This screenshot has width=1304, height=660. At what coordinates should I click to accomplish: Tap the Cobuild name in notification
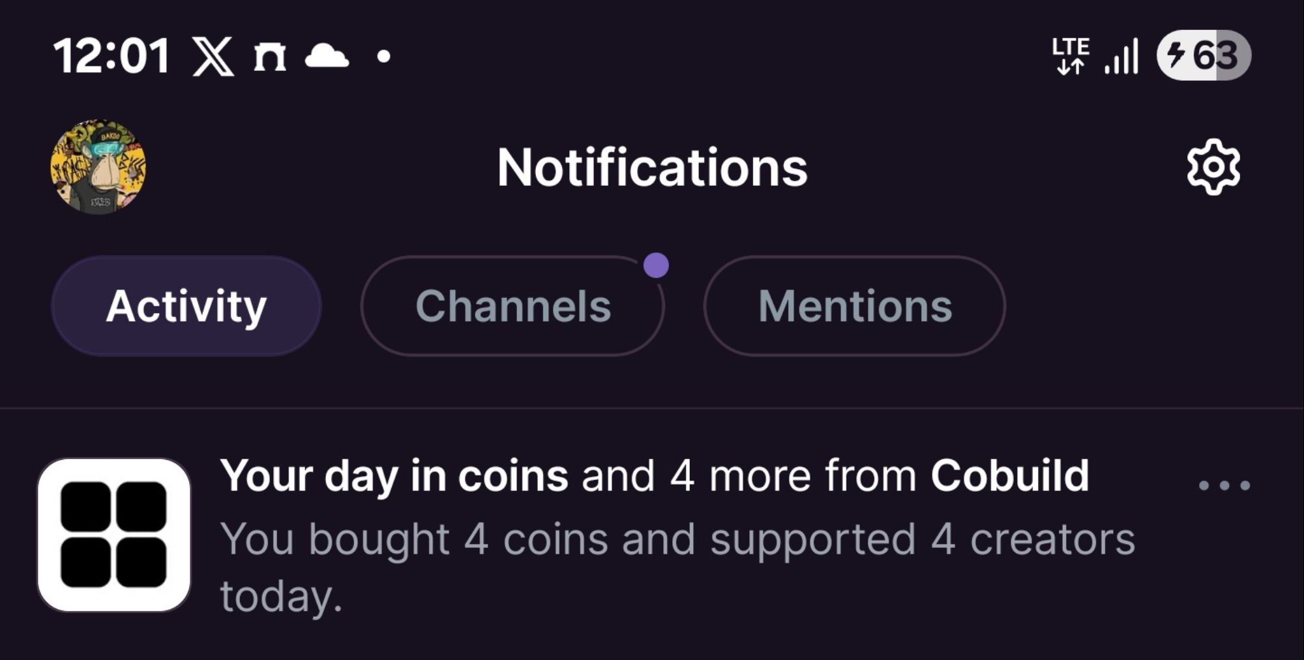pyautogui.click(x=1009, y=476)
